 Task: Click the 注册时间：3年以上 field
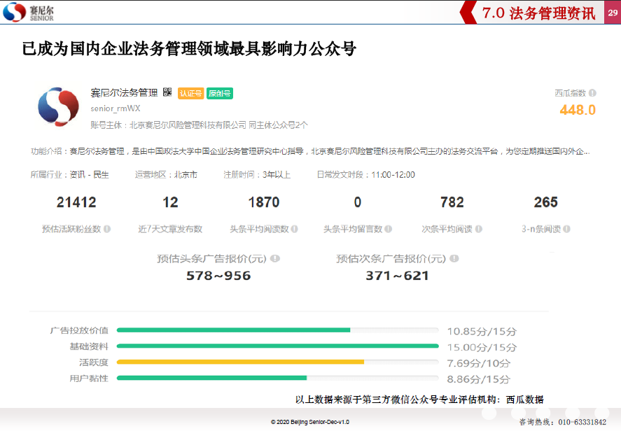[257, 175]
